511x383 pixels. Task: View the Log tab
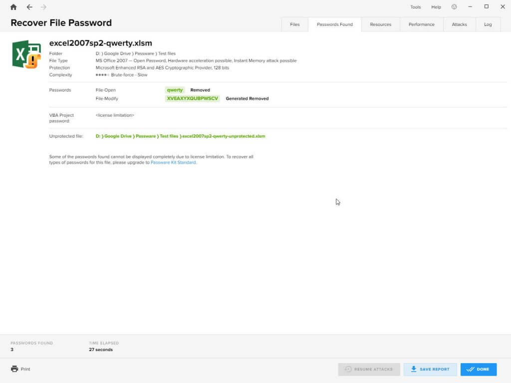488,24
